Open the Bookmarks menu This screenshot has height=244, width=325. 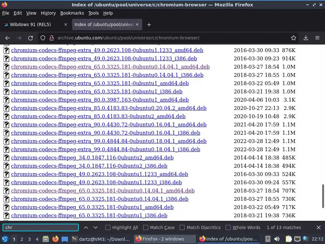click(72, 13)
